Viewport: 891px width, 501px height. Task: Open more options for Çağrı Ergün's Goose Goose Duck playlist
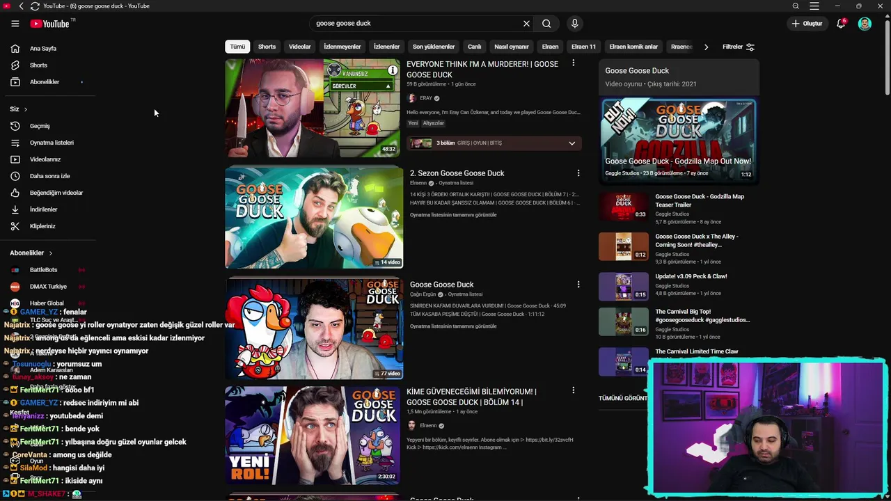coord(578,284)
